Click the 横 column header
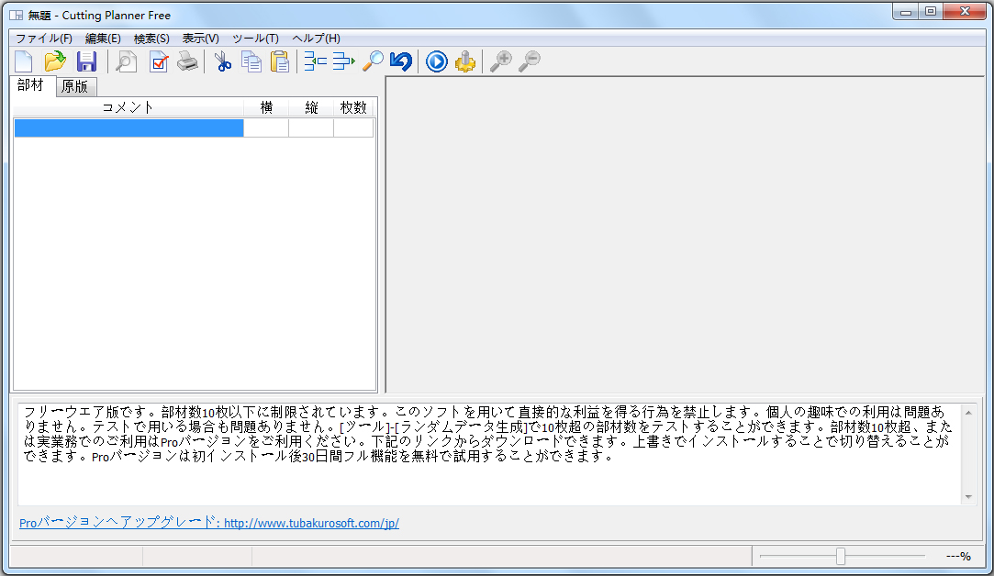This screenshot has width=994, height=576. pyautogui.click(x=266, y=107)
